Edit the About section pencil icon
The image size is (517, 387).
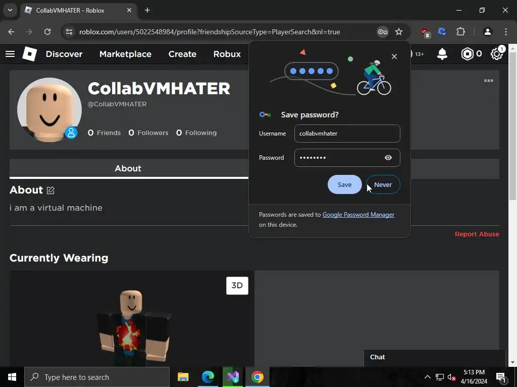click(50, 190)
